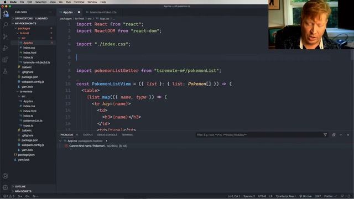Click the Prettier status bar item
Viewport: 354px width, 199px height.
pos(331,196)
